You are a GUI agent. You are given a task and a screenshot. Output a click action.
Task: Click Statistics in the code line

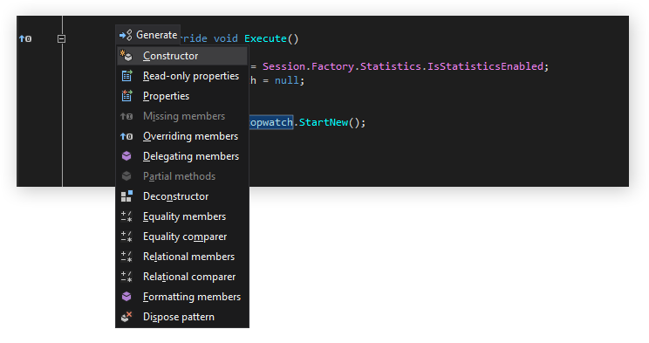pos(391,66)
